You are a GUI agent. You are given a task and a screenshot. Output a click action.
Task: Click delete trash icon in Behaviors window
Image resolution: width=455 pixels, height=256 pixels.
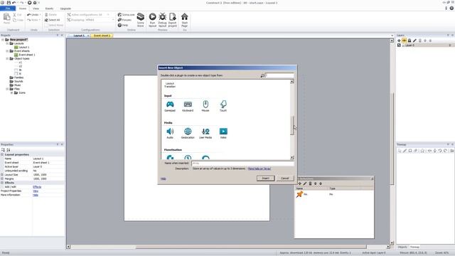(310, 183)
